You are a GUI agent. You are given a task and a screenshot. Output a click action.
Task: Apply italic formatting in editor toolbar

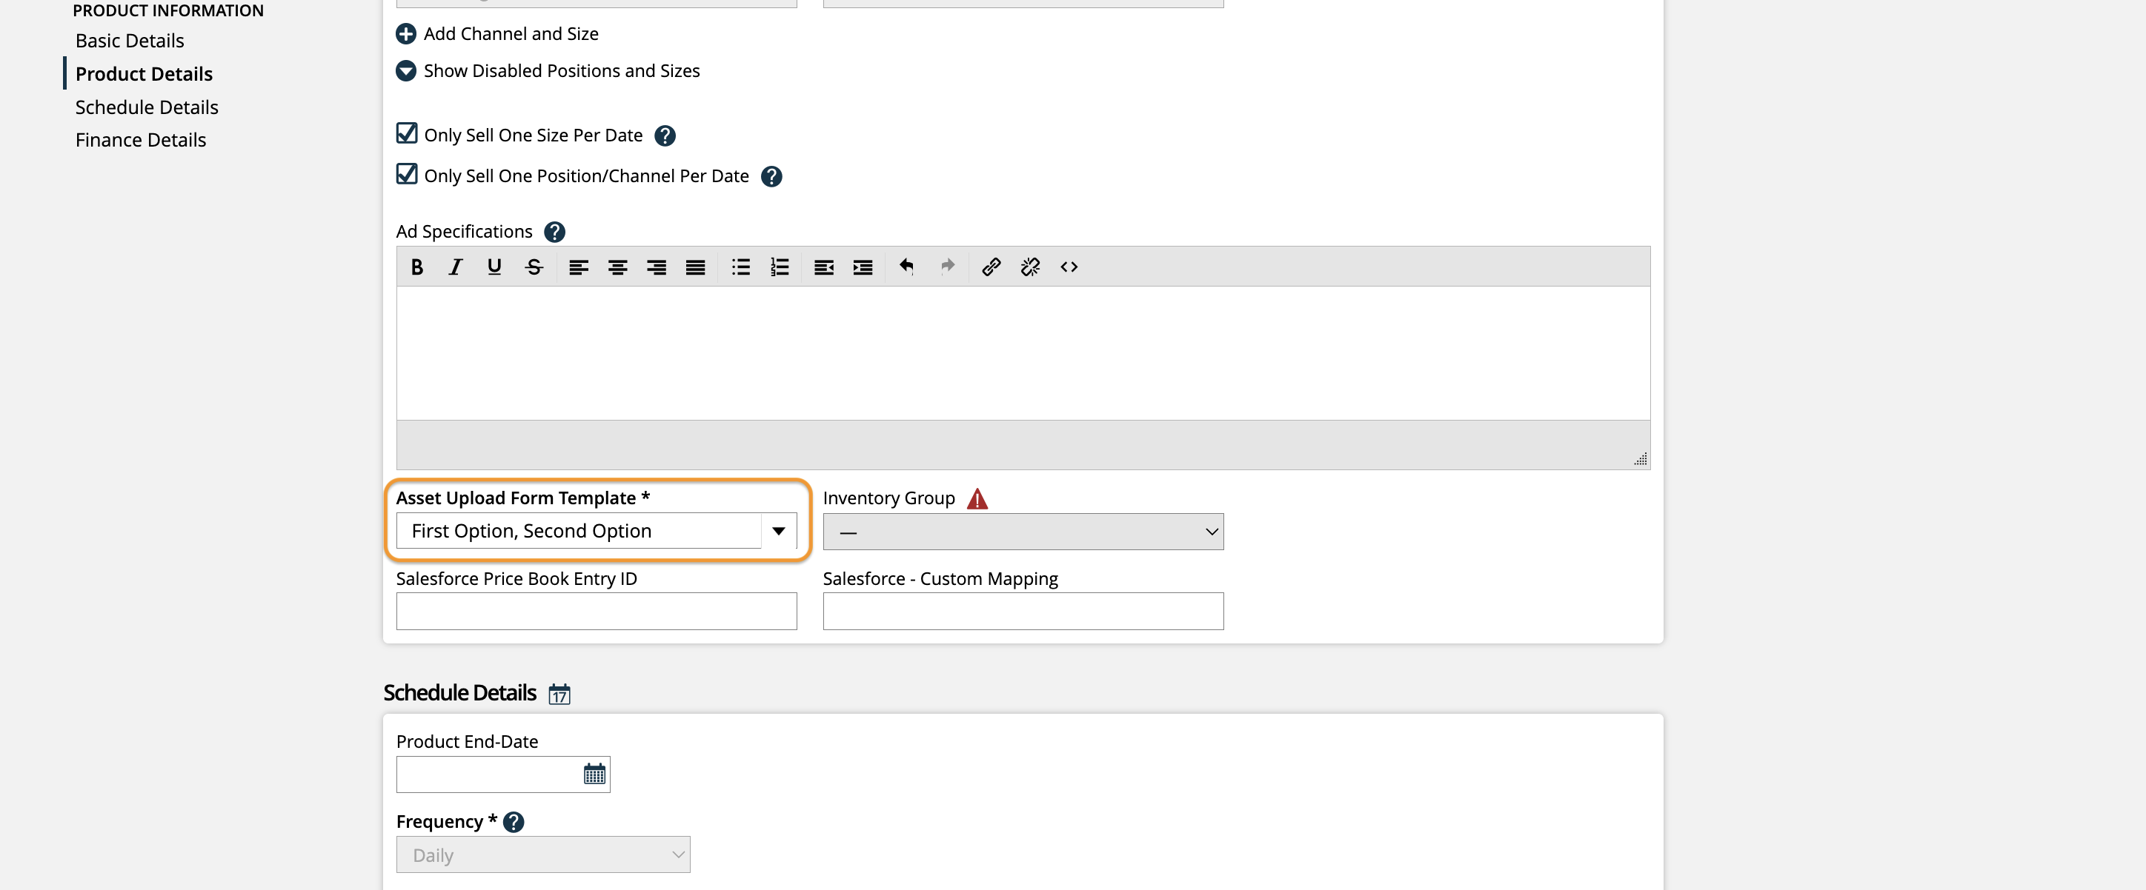coord(455,267)
